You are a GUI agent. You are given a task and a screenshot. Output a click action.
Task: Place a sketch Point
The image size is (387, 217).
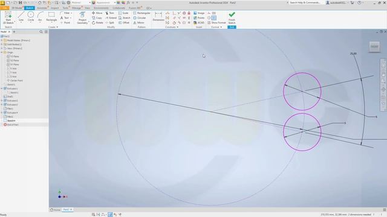(66, 23)
